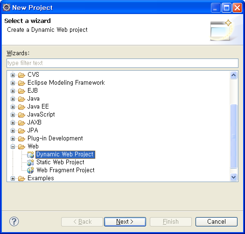This screenshot has height=234, width=245.
Task: Click the JavaScript folder icon
Action: (x=21, y=115)
